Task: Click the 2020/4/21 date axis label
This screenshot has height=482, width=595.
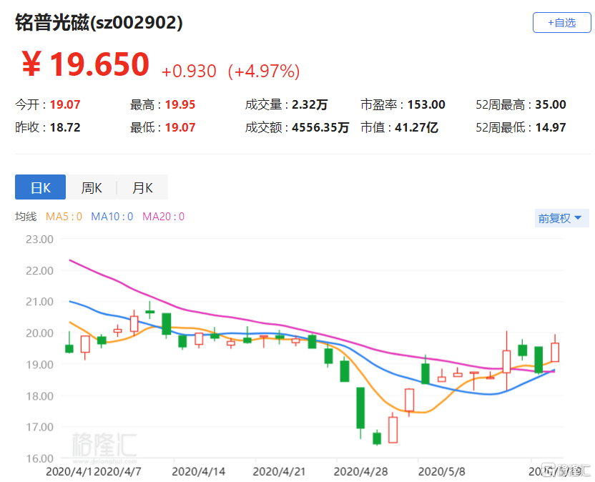Action: tap(280, 472)
